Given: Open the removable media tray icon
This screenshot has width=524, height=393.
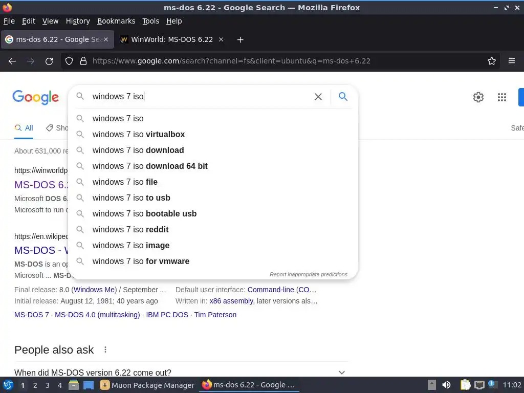Looking at the screenshot, I should pyautogui.click(x=432, y=385).
